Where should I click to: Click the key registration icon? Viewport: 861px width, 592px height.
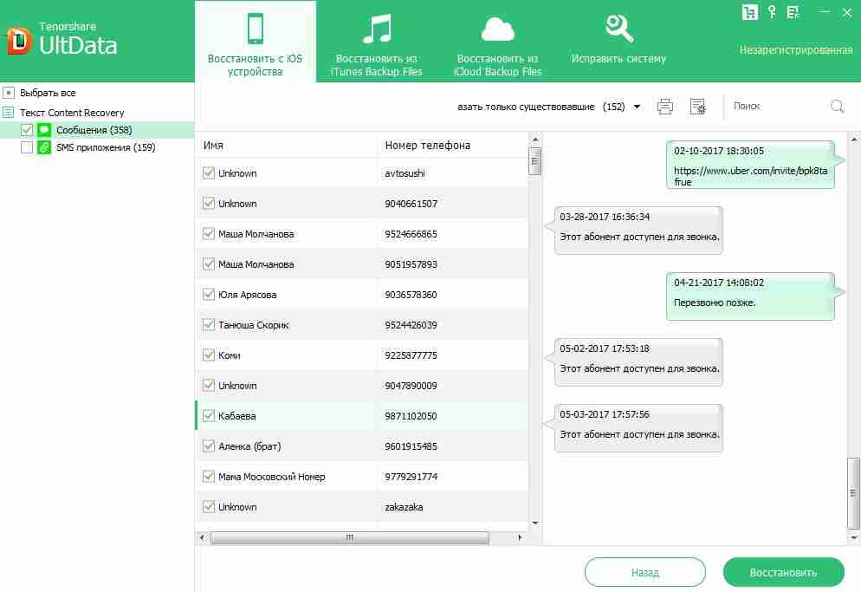point(772,12)
